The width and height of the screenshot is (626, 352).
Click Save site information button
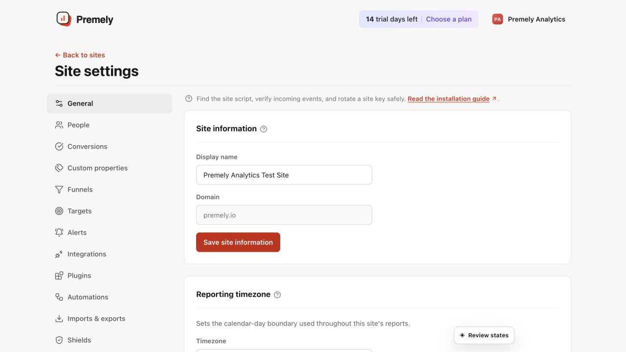238,242
